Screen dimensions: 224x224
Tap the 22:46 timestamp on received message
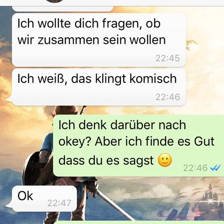click(x=168, y=97)
